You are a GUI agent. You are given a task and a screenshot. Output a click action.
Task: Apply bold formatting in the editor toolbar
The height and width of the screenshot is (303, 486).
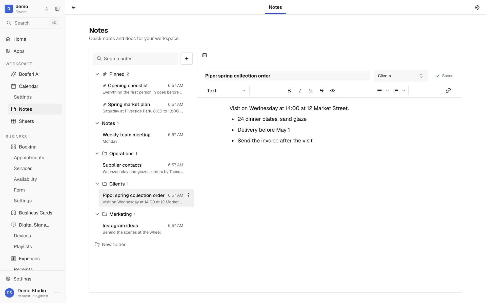coord(289,91)
